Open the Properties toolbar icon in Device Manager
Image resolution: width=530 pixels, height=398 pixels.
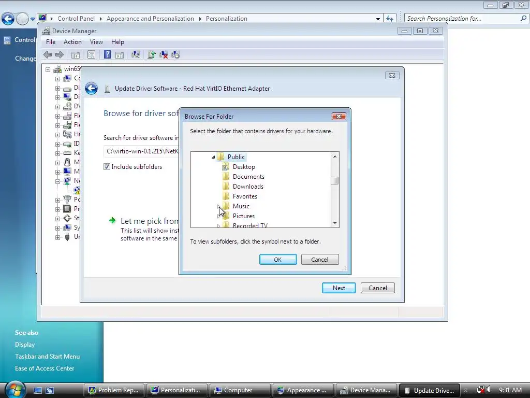click(91, 54)
